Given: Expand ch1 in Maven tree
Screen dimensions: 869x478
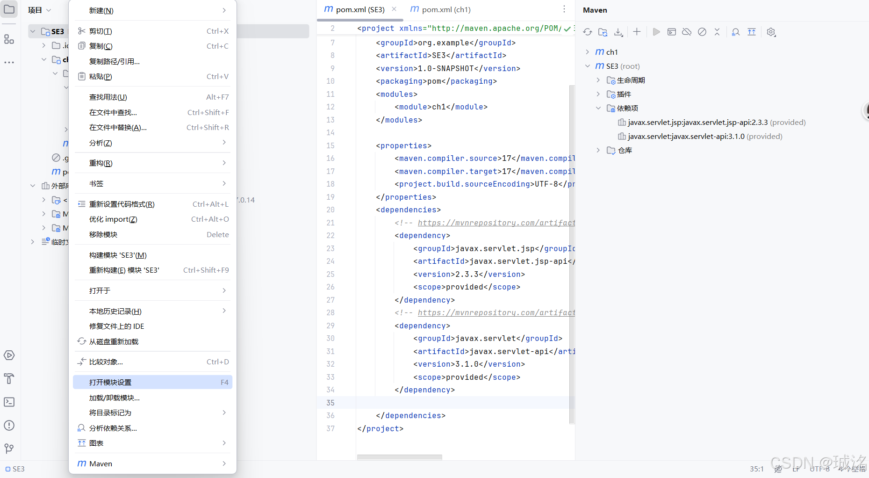Looking at the screenshot, I should 588,52.
